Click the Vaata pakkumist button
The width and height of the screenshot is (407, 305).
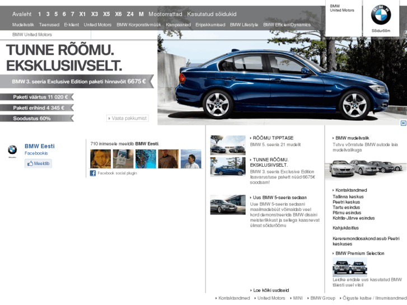128,118
